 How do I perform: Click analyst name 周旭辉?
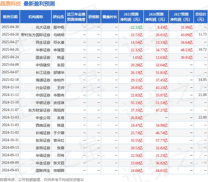point(59,110)
